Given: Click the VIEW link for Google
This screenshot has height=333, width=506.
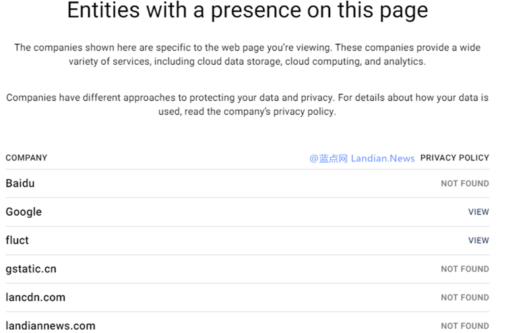Looking at the screenshot, I should click(478, 212).
